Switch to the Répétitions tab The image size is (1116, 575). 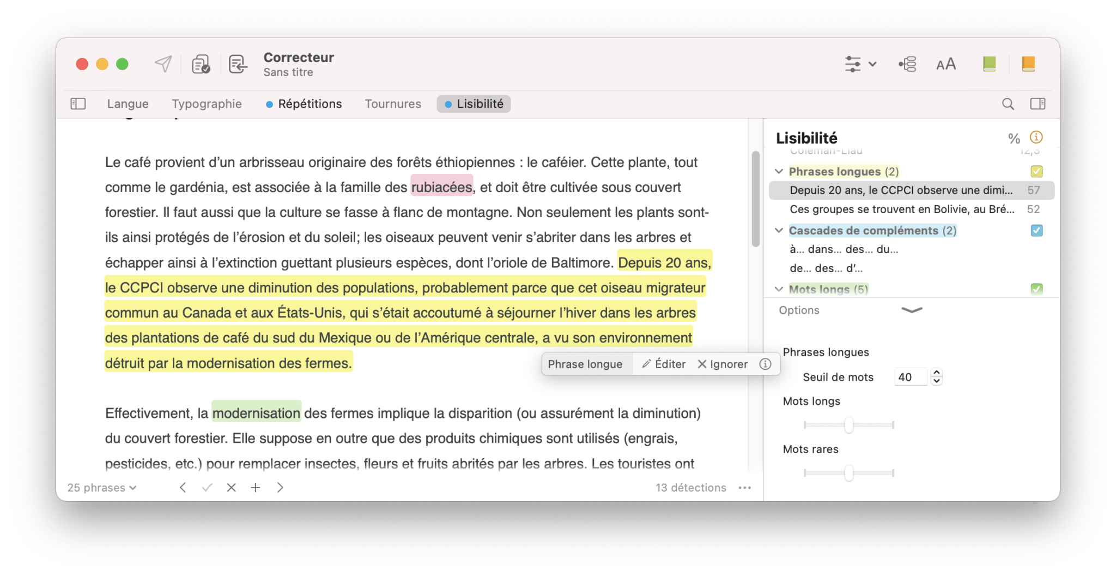304,104
